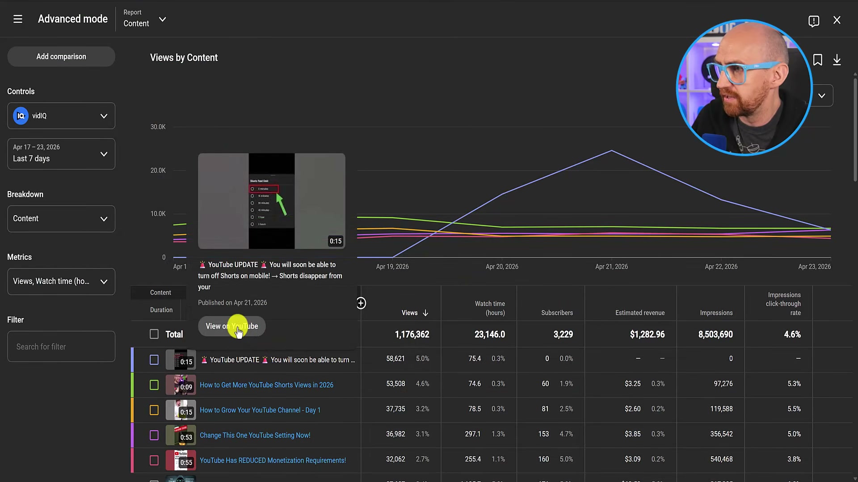Check the REDUCED Monetization Requirements checkbox
This screenshot has width=858, height=482.
(x=154, y=461)
